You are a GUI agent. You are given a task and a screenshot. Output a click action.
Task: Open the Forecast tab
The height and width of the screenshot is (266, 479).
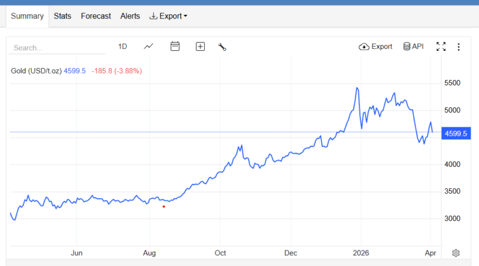(96, 16)
